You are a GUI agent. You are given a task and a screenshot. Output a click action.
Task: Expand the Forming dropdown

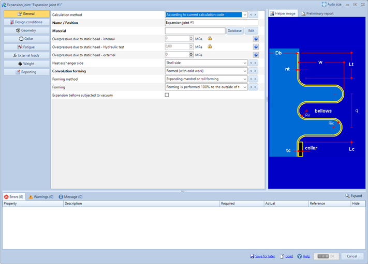coord(244,87)
